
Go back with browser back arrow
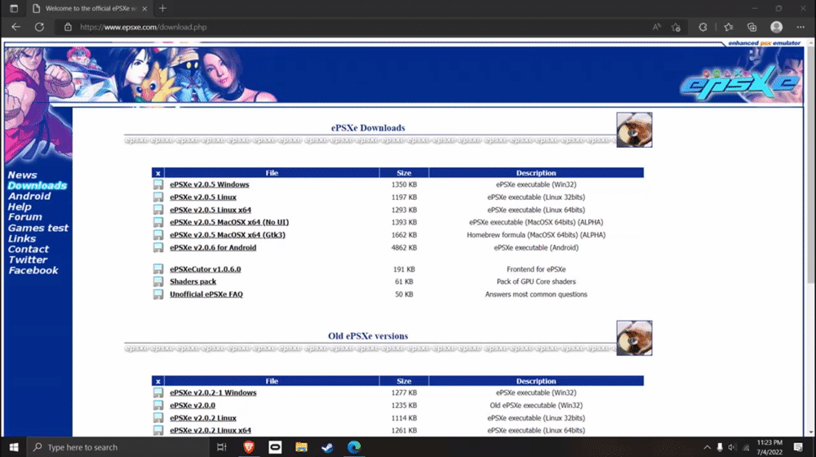[16, 27]
